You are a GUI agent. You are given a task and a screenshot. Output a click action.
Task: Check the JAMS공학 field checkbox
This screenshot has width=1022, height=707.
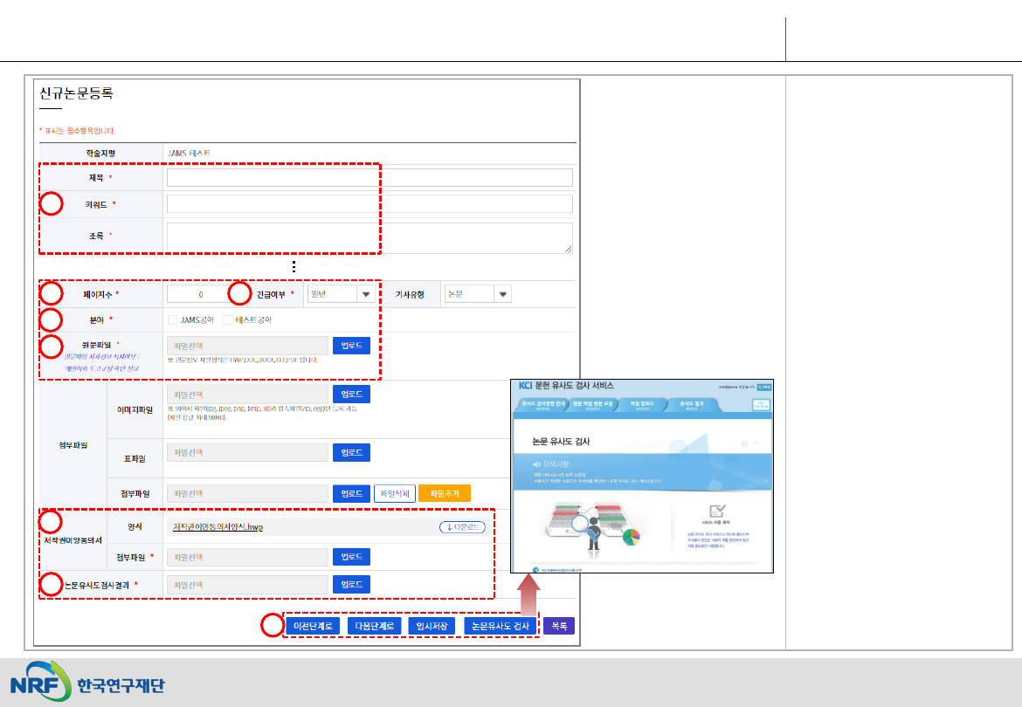pyautogui.click(x=173, y=319)
